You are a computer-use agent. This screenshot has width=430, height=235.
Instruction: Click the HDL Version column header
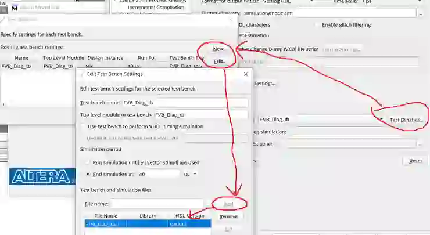pyautogui.click(x=189, y=216)
